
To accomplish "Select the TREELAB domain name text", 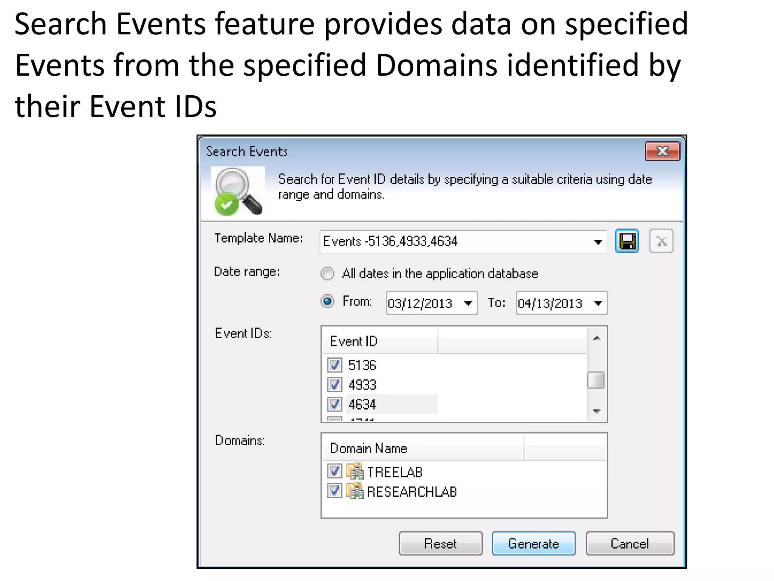I will 395,472.
